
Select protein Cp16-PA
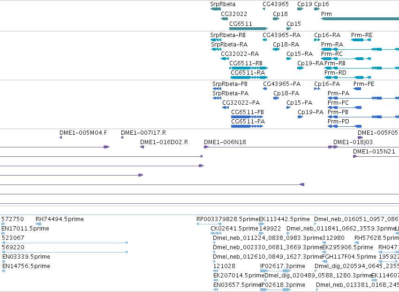[317, 89]
